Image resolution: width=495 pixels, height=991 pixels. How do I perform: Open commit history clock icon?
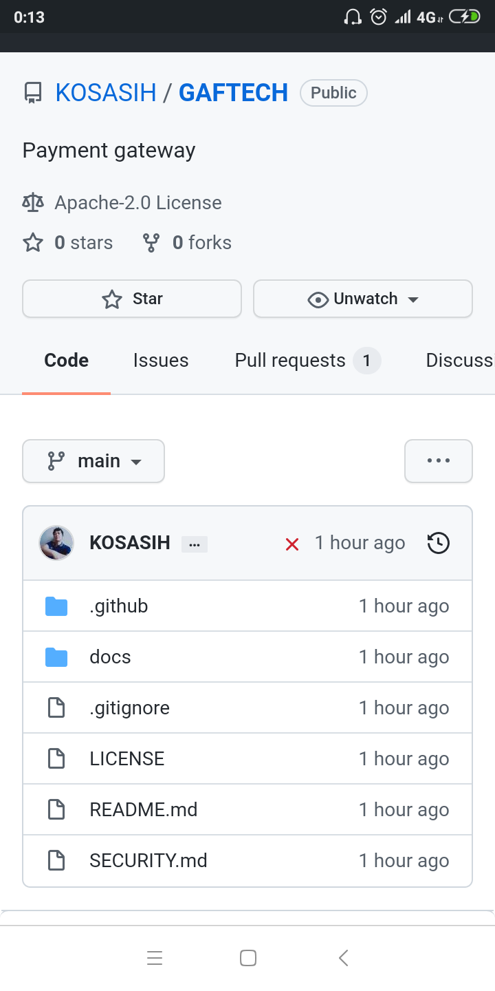point(438,543)
